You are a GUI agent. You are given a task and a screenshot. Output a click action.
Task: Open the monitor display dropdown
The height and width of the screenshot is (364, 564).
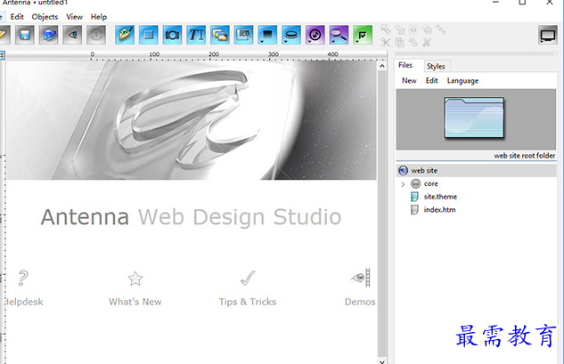(547, 36)
